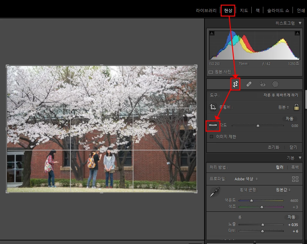The height and width of the screenshot is (244, 307).
Task: Open the profile browser grid icon
Action: point(295,179)
